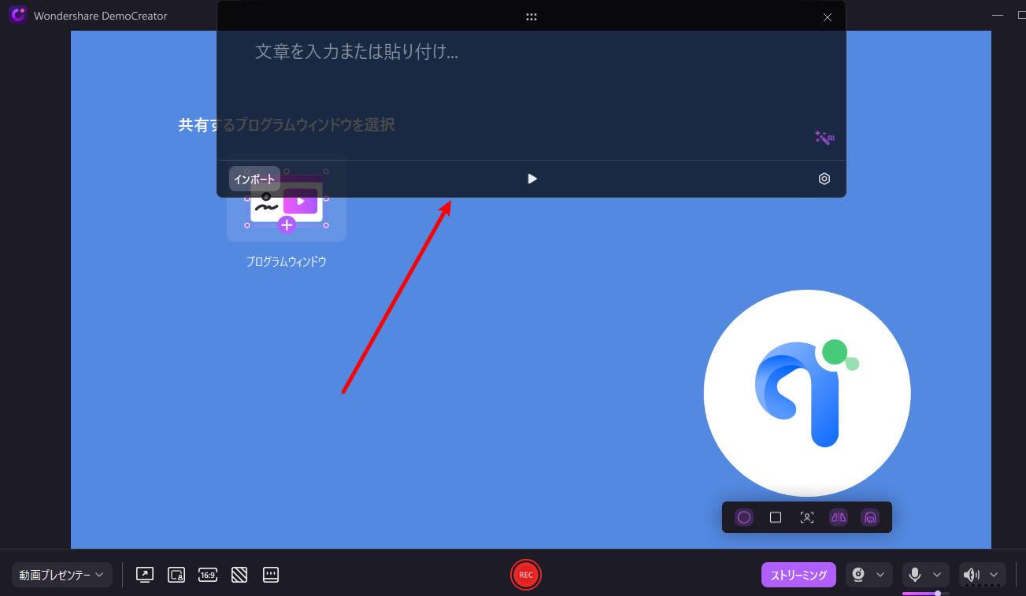The image size is (1026, 596).
Task: Expand the webcam options arrow
Action: 880,575
